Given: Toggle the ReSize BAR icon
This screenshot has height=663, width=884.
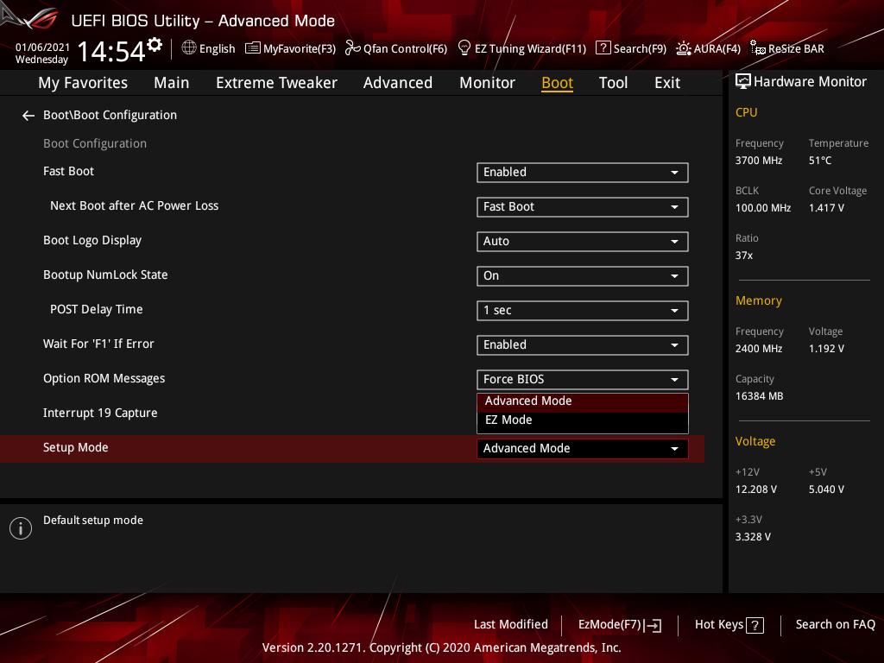Looking at the screenshot, I should point(758,48).
